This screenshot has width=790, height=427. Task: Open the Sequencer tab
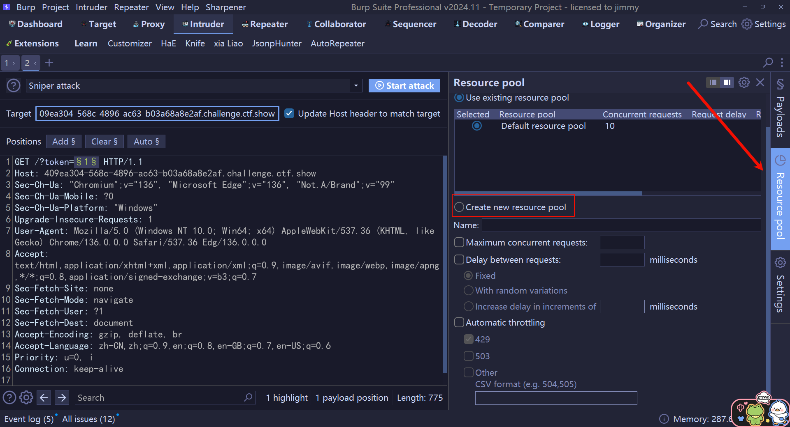410,24
